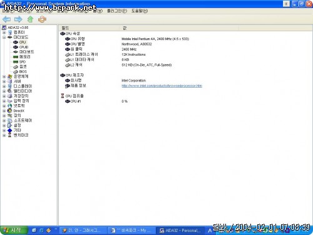Open the 플러그인(P) menu
Image resolution: width=313 pixels, height=235 pixels.
pyautogui.click(x=117, y=11)
